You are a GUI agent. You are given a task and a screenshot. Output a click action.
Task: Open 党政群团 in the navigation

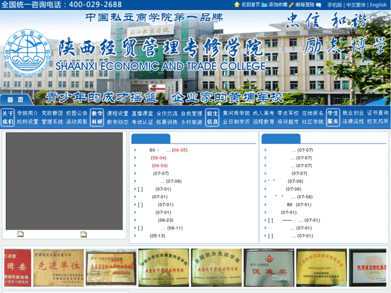point(52,113)
